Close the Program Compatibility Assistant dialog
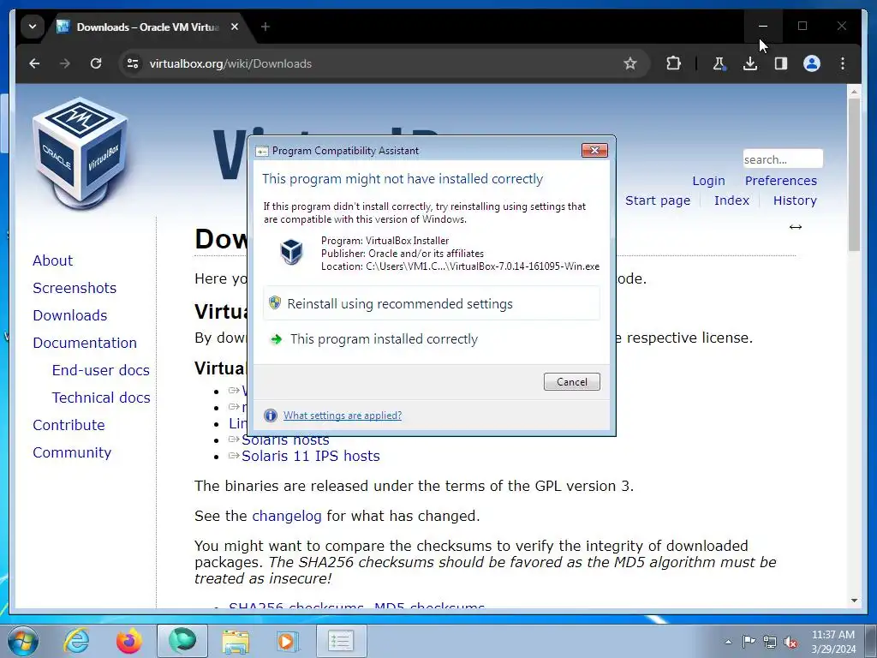Screen dimensions: 877x658 click(594, 150)
